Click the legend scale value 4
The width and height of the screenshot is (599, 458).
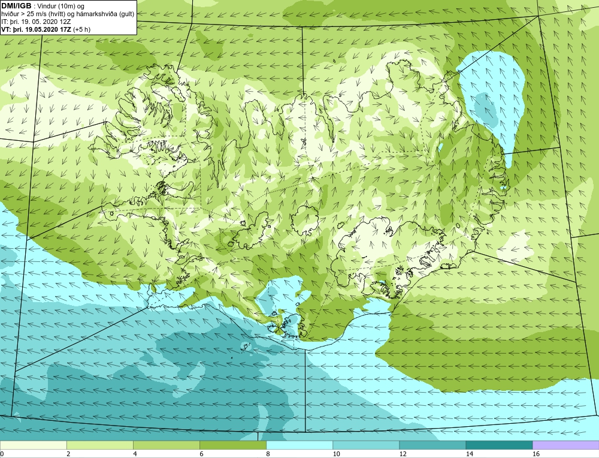(135, 454)
